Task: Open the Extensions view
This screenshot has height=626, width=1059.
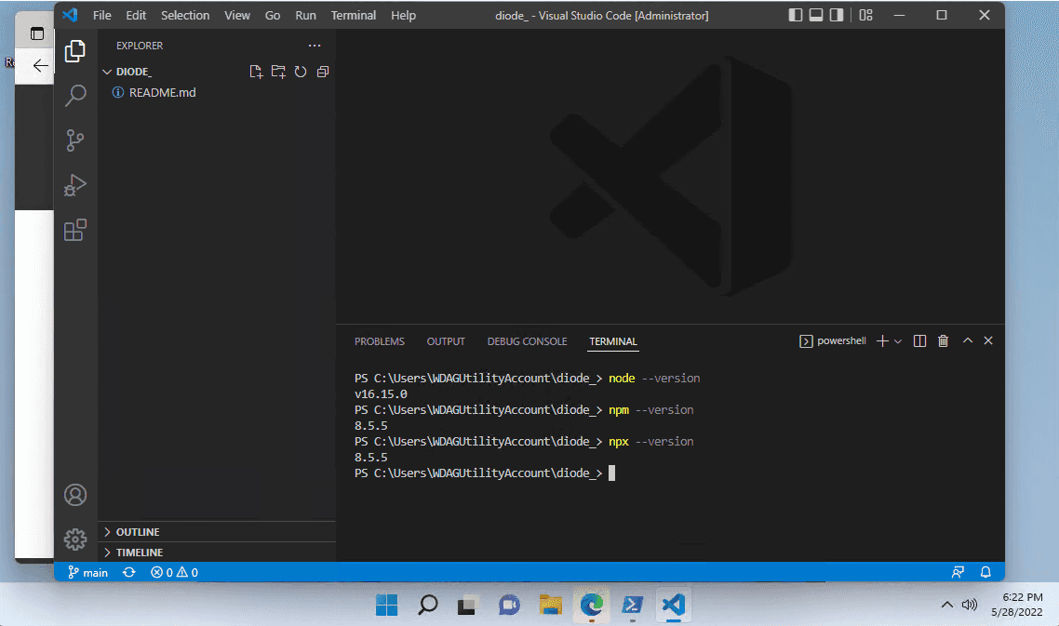Action: pyautogui.click(x=75, y=231)
